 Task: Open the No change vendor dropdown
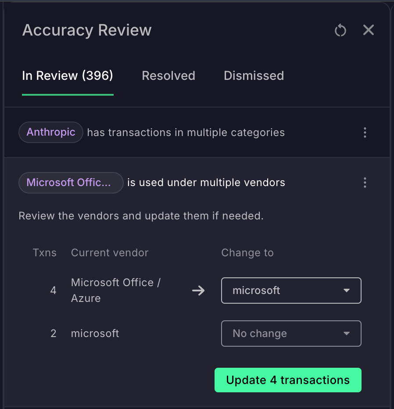point(291,334)
